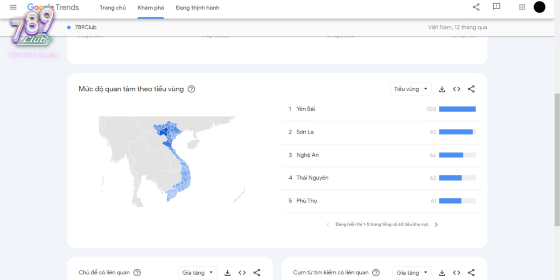
Task: Switch to the 'Trang chủ' tab
Action: [112, 7]
